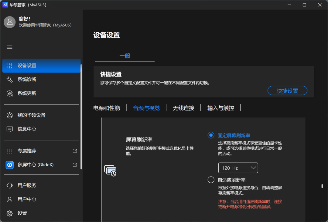Click the 专属推荐 grid dots icon
Image resolution: width=328 pixels, height=222 pixels.
point(10,151)
